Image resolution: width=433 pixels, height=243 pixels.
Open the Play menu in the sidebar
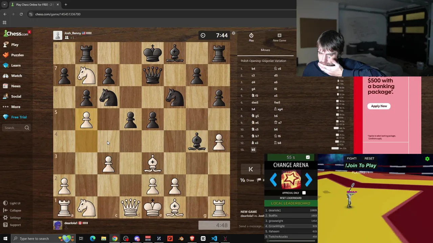tap(11, 45)
